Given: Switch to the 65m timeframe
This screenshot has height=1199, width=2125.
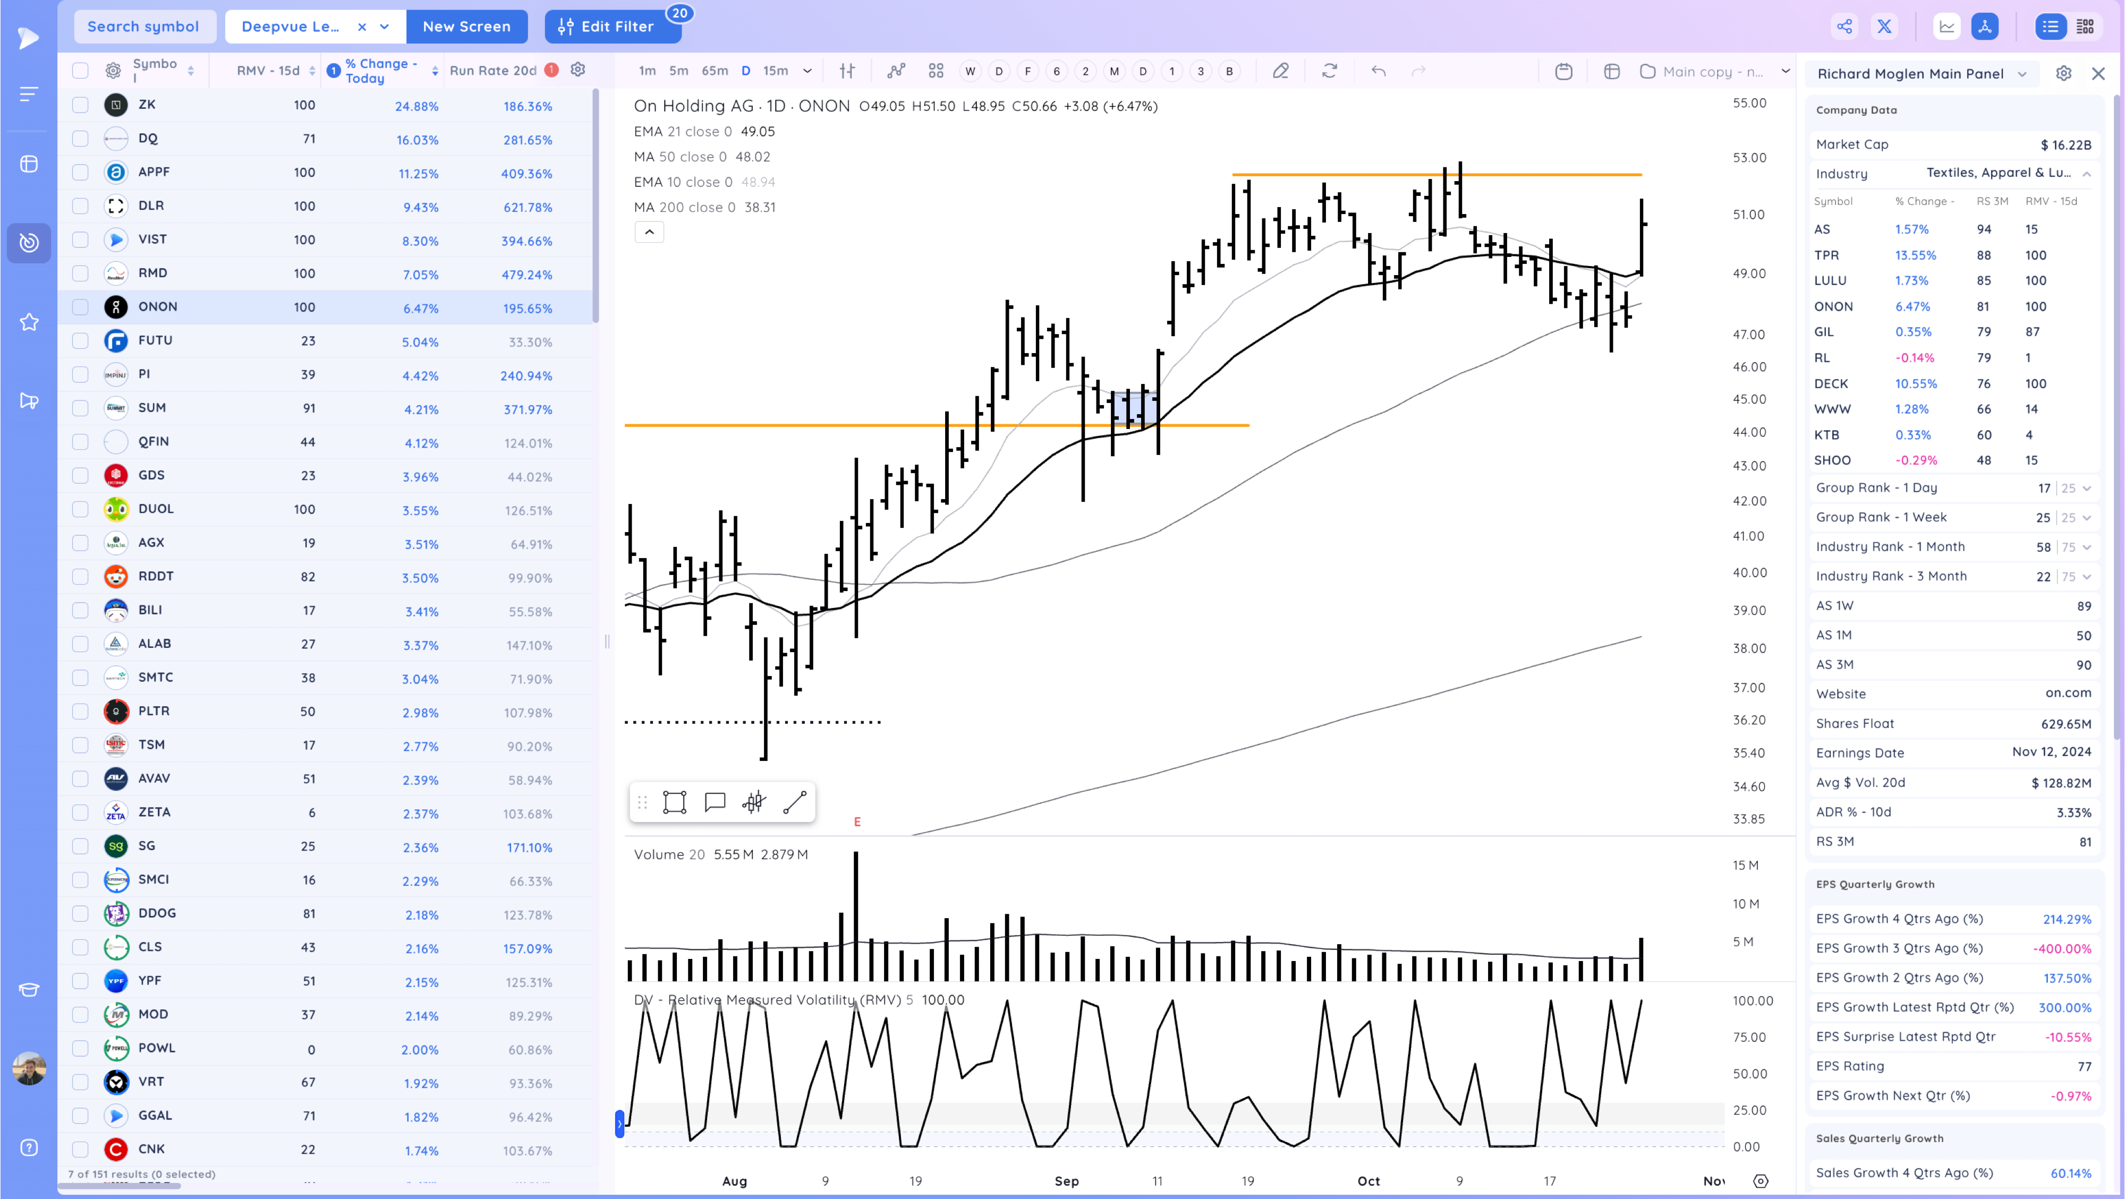Looking at the screenshot, I should click(x=715, y=71).
